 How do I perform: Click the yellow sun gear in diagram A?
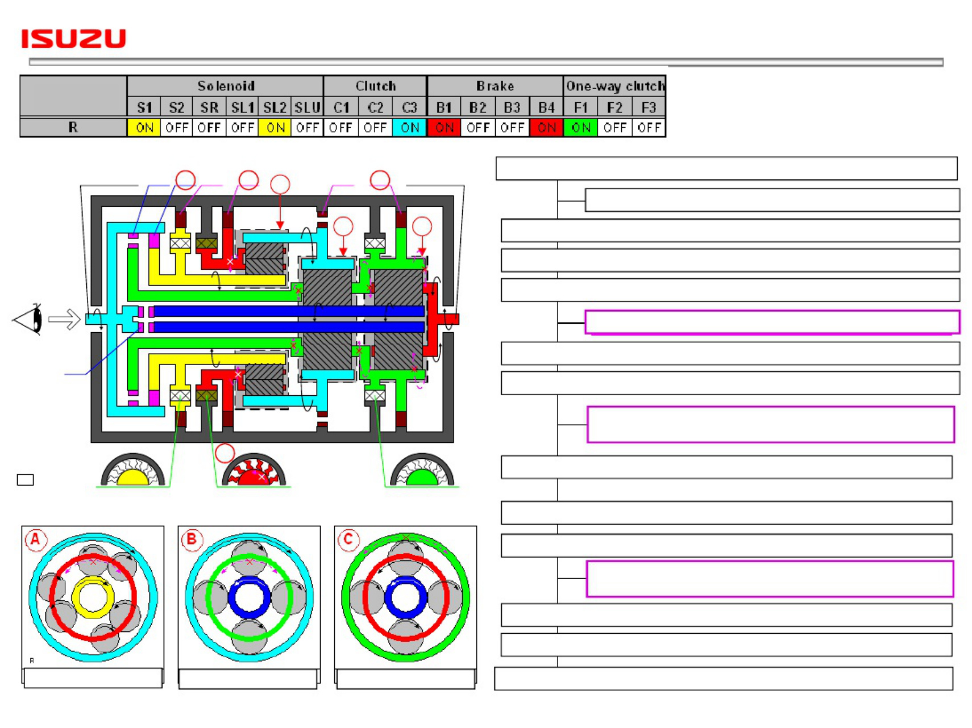pos(93,597)
